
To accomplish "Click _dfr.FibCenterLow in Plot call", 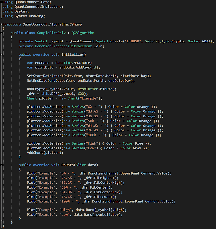I will click(101, 192).
